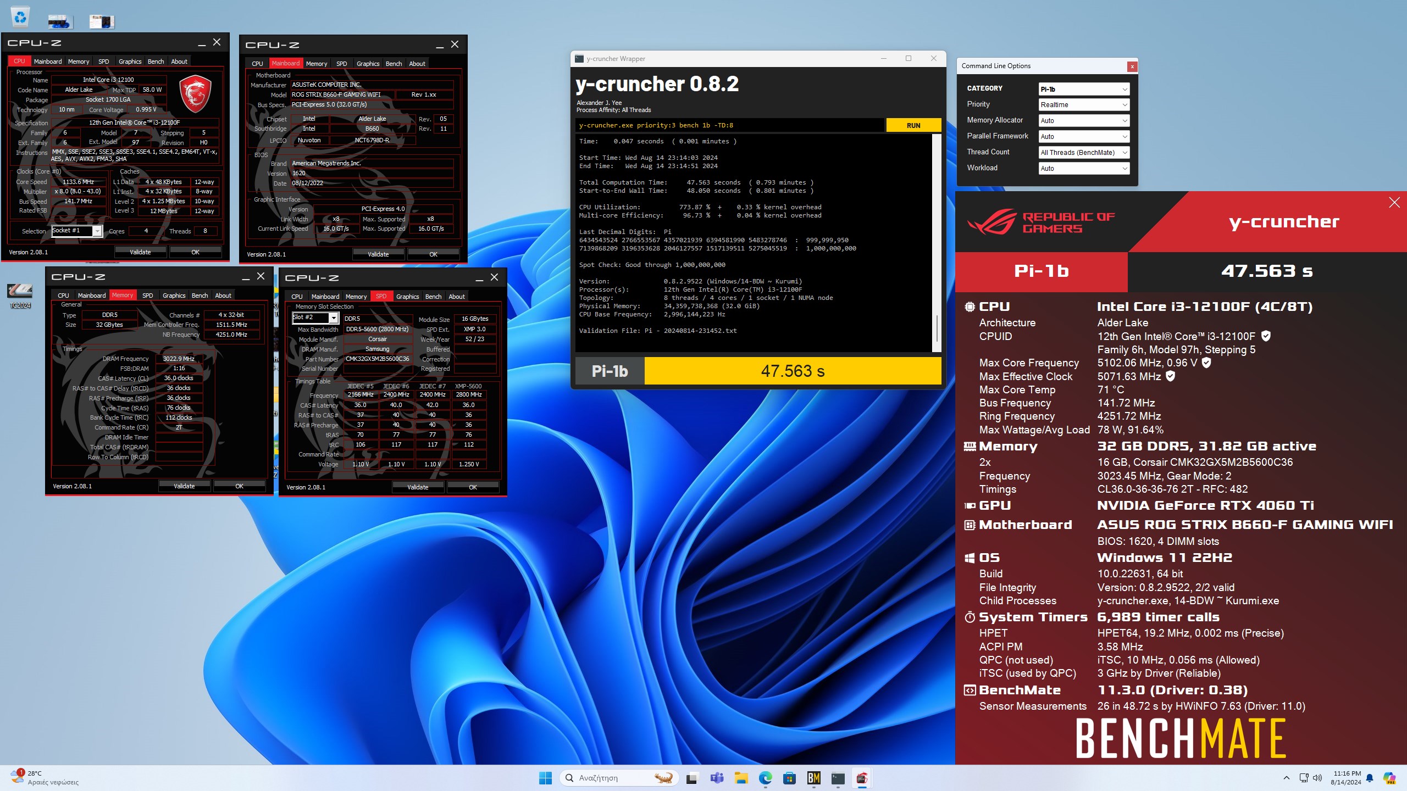Click OK in the CPU-Z Mainboard window
1407x791 pixels.
pyautogui.click(x=433, y=254)
